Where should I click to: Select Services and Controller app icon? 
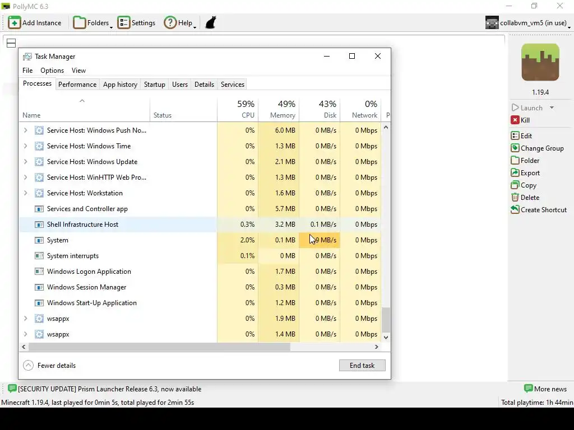pos(39,209)
